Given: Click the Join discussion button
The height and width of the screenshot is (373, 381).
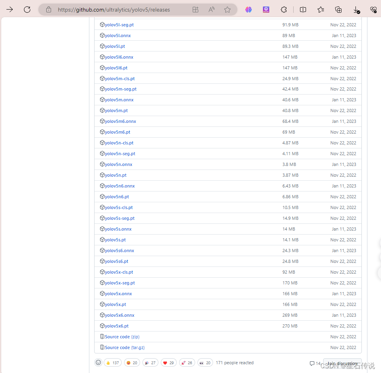Looking at the screenshot, I should point(342,363).
